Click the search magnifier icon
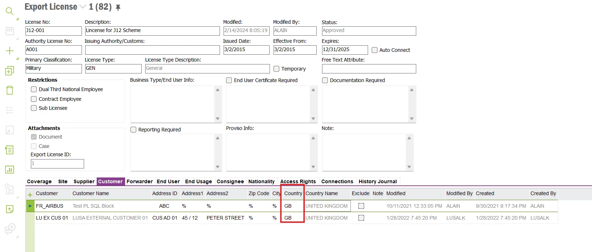 pyautogui.click(x=10, y=11)
